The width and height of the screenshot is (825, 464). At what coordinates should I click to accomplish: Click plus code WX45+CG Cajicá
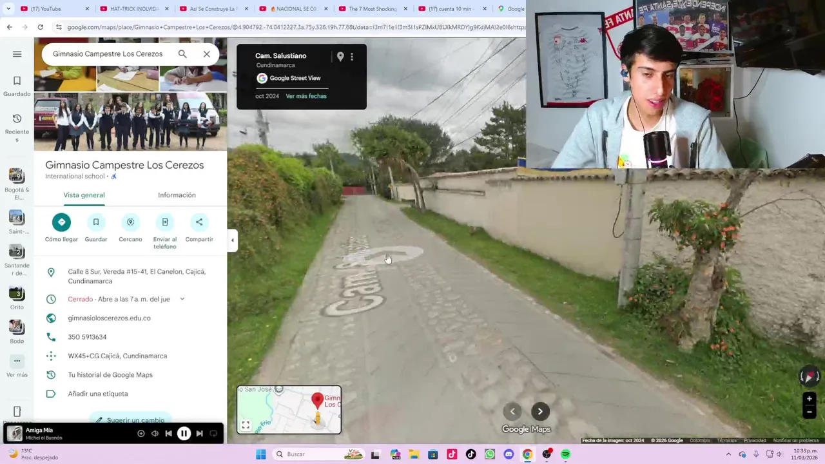point(117,356)
